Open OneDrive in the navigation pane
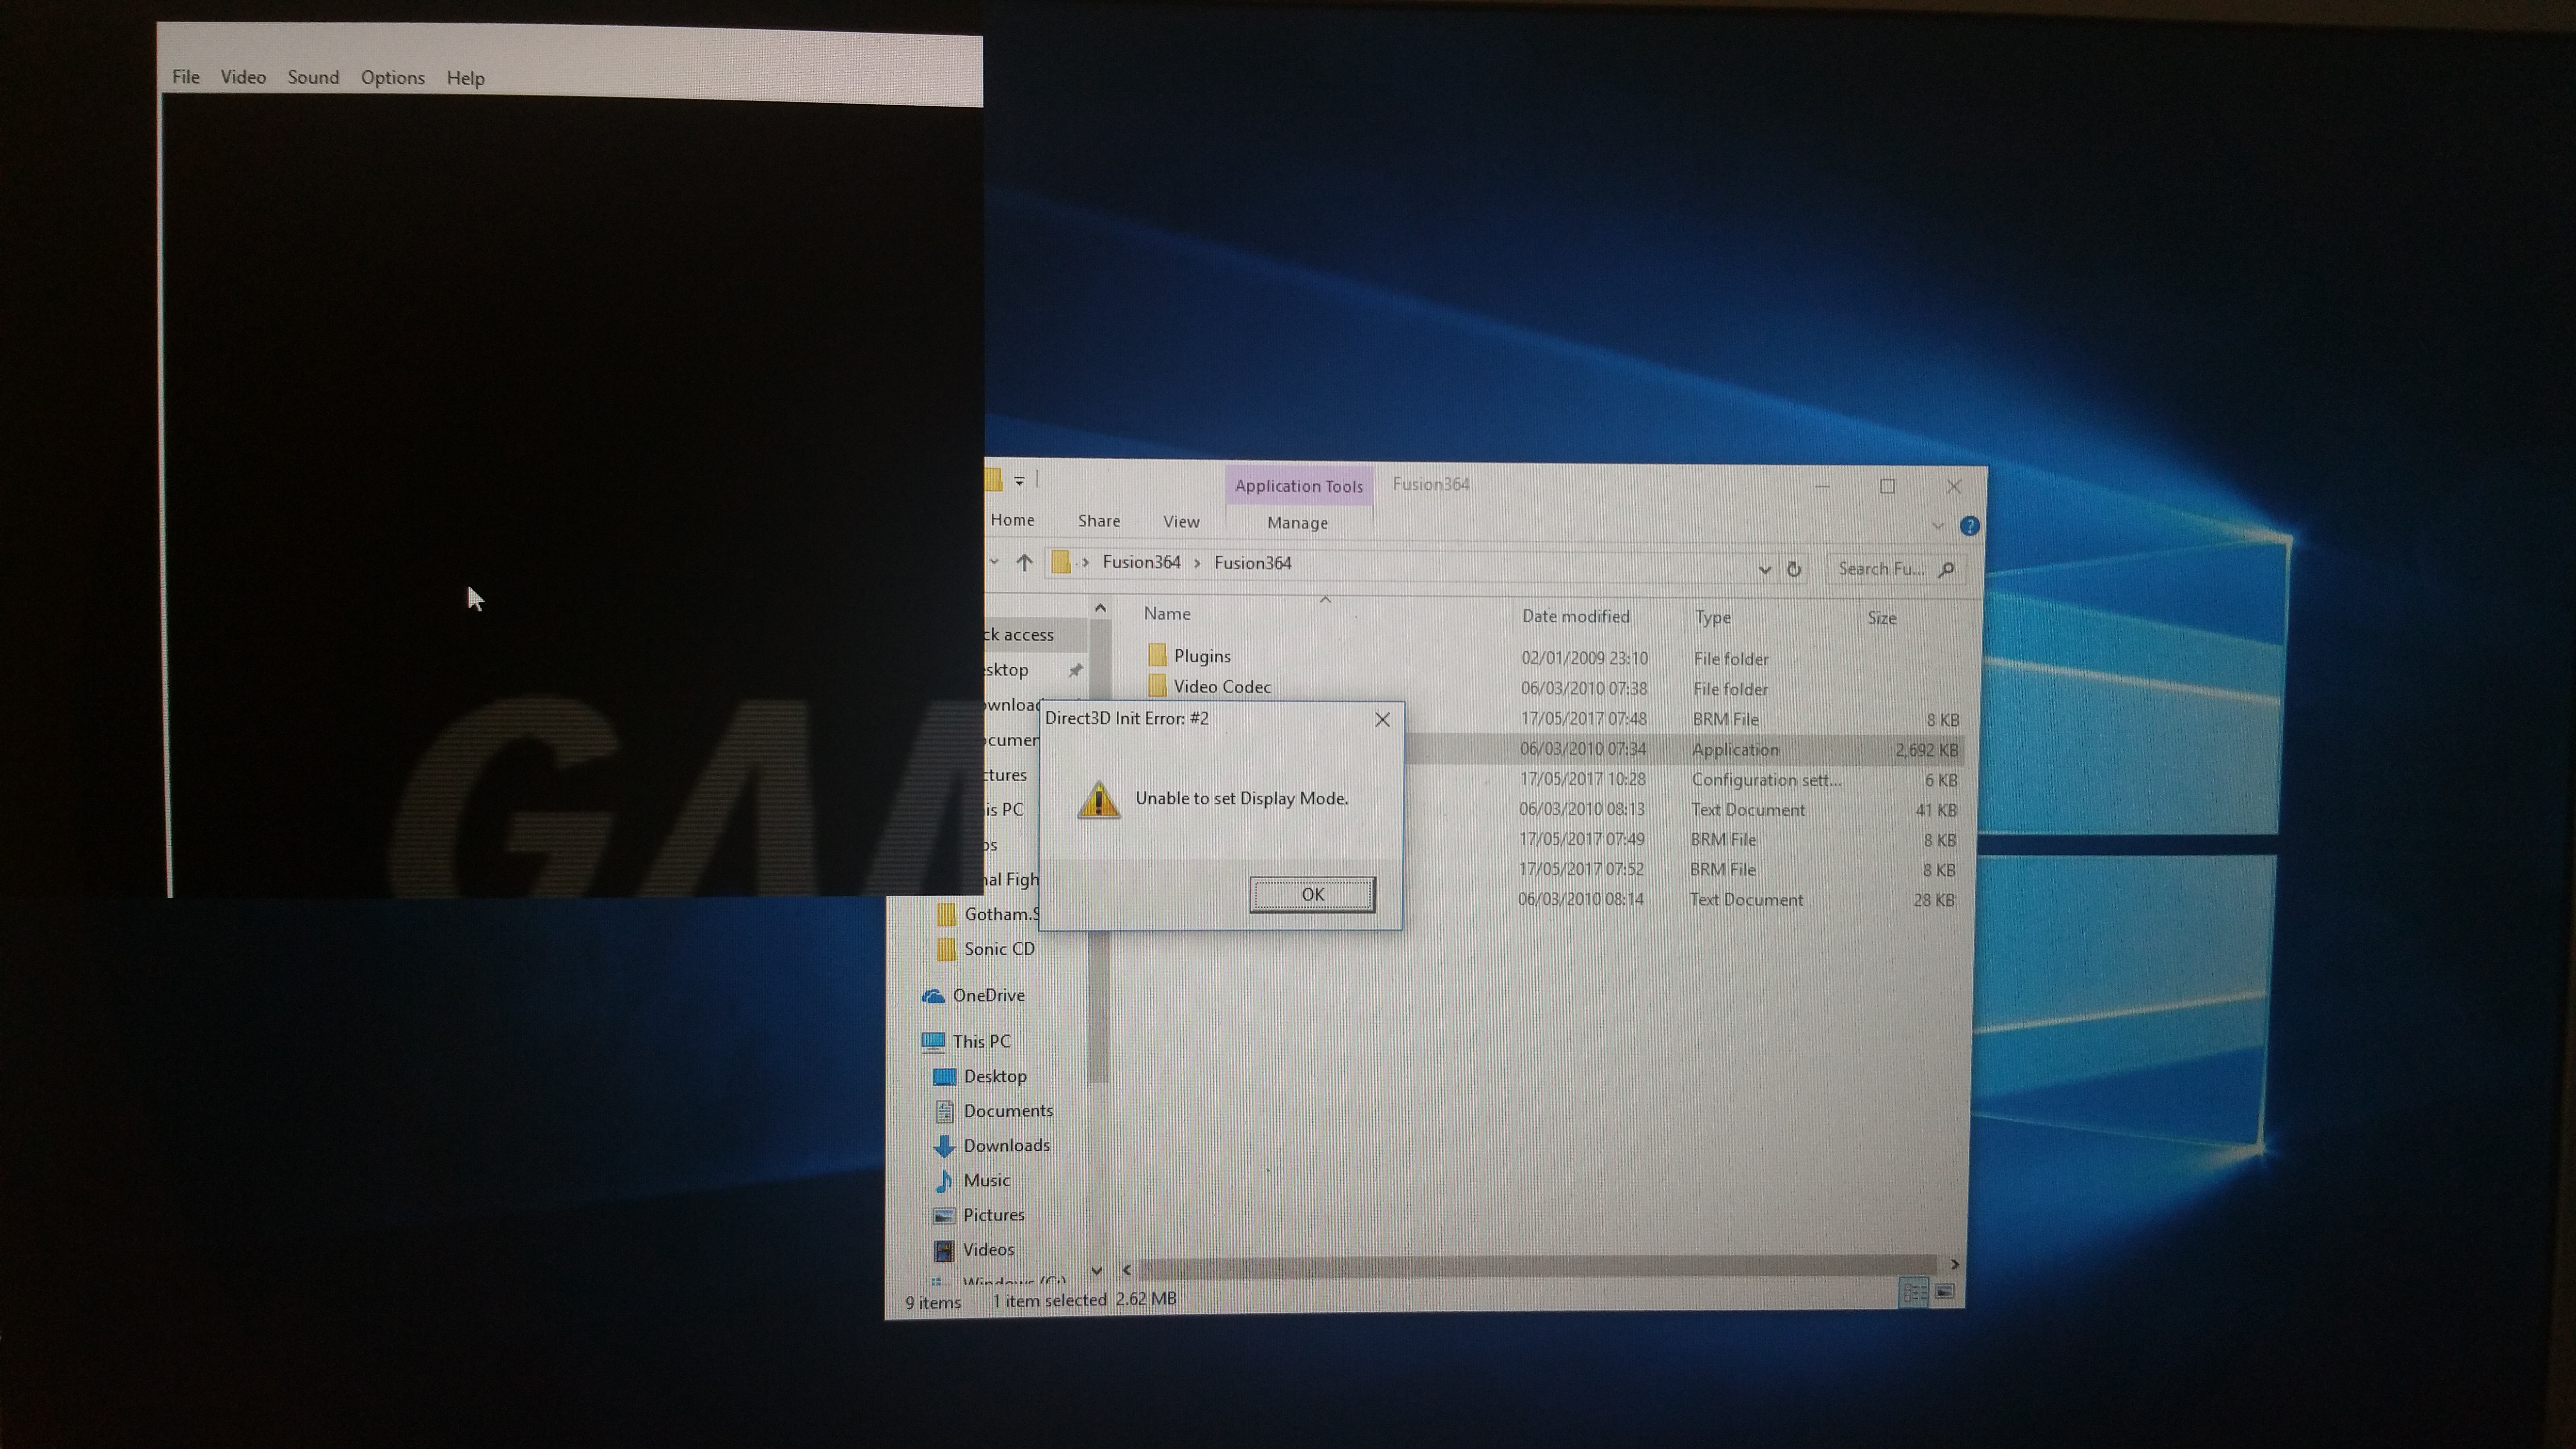 pos(988,995)
